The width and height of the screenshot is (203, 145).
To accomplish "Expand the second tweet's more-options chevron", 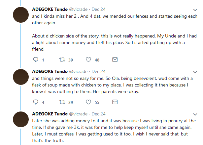I will click(195, 72).
